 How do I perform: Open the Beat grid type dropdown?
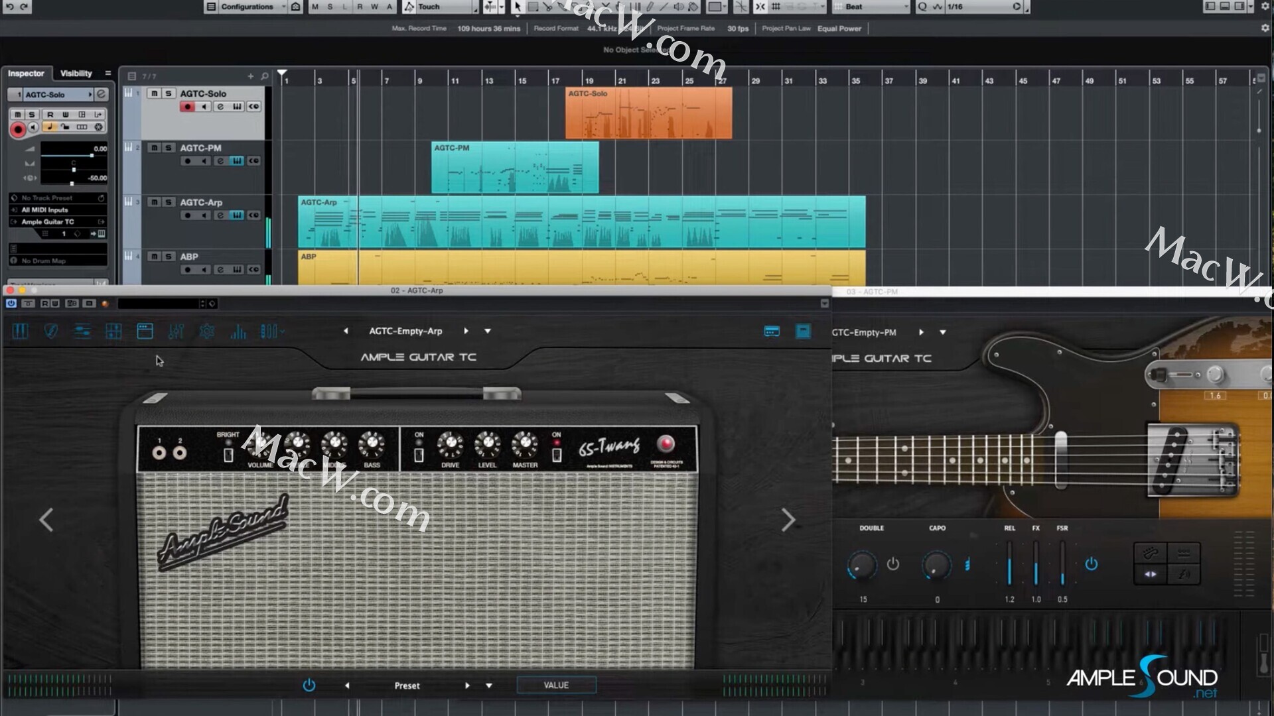tap(871, 7)
